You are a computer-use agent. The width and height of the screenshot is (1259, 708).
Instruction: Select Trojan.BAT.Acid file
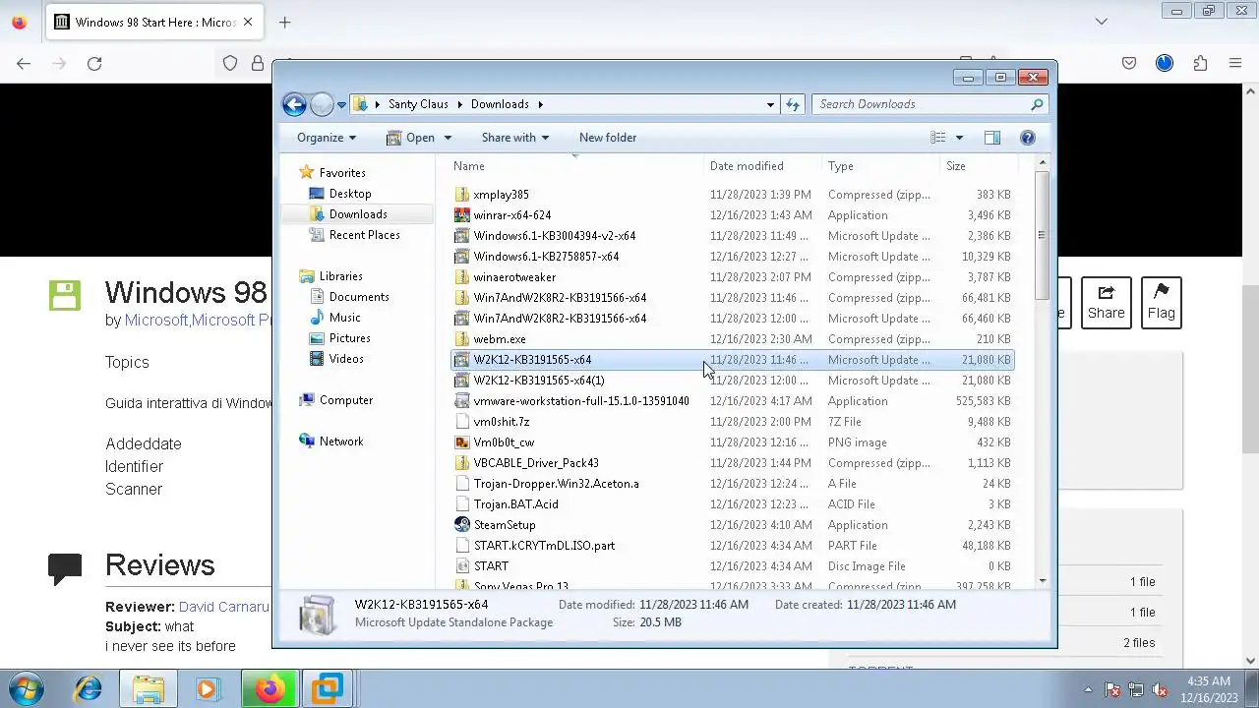coord(515,504)
